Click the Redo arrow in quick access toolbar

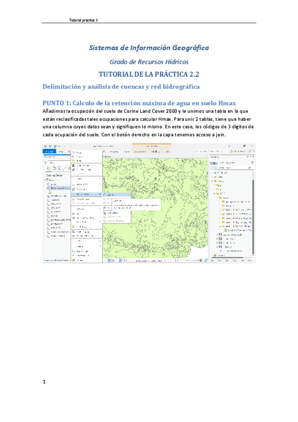(65, 146)
